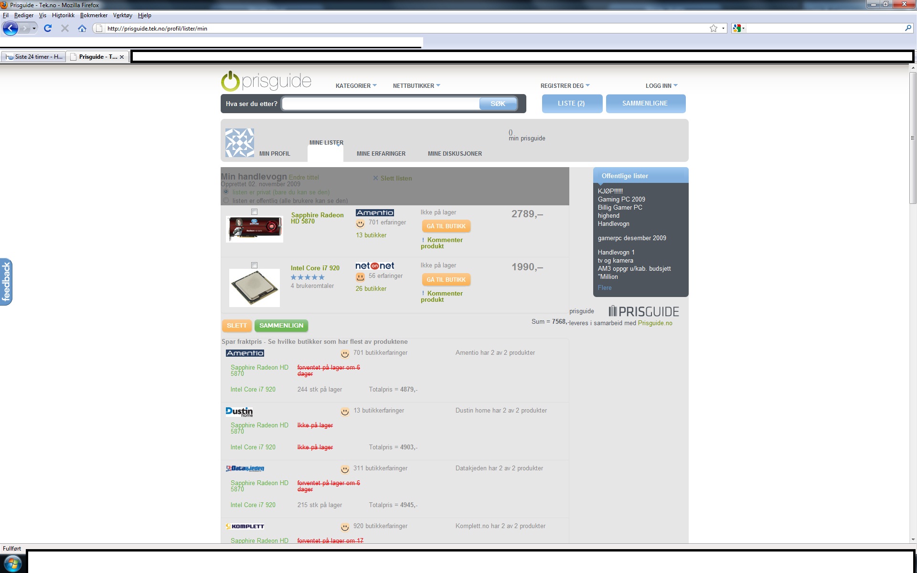The image size is (917, 573).
Task: Open the Windows Start orb
Action: pyautogui.click(x=12, y=564)
